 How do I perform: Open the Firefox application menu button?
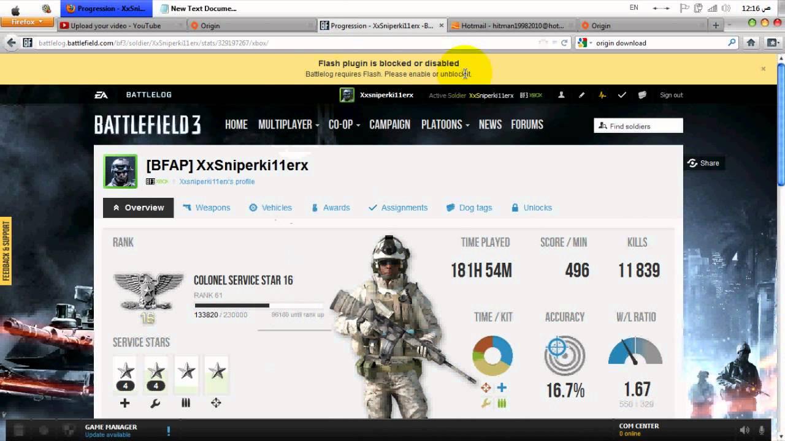tap(28, 22)
